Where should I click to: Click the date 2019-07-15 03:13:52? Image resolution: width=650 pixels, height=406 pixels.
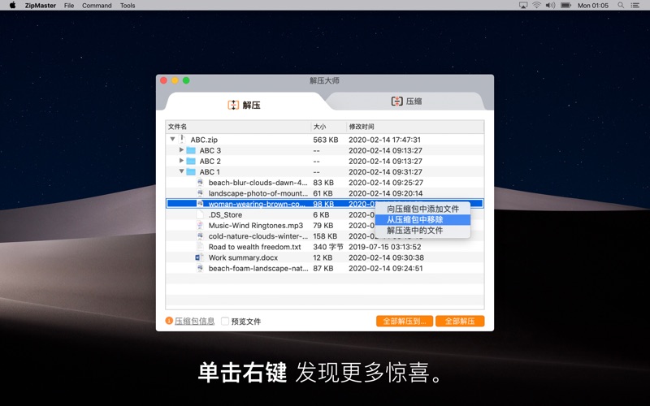[384, 247]
